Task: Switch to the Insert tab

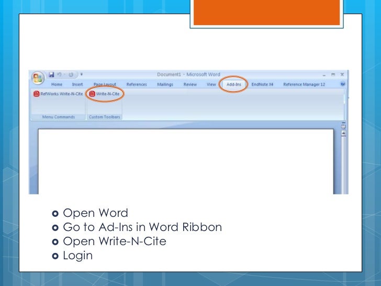Action: (x=77, y=84)
